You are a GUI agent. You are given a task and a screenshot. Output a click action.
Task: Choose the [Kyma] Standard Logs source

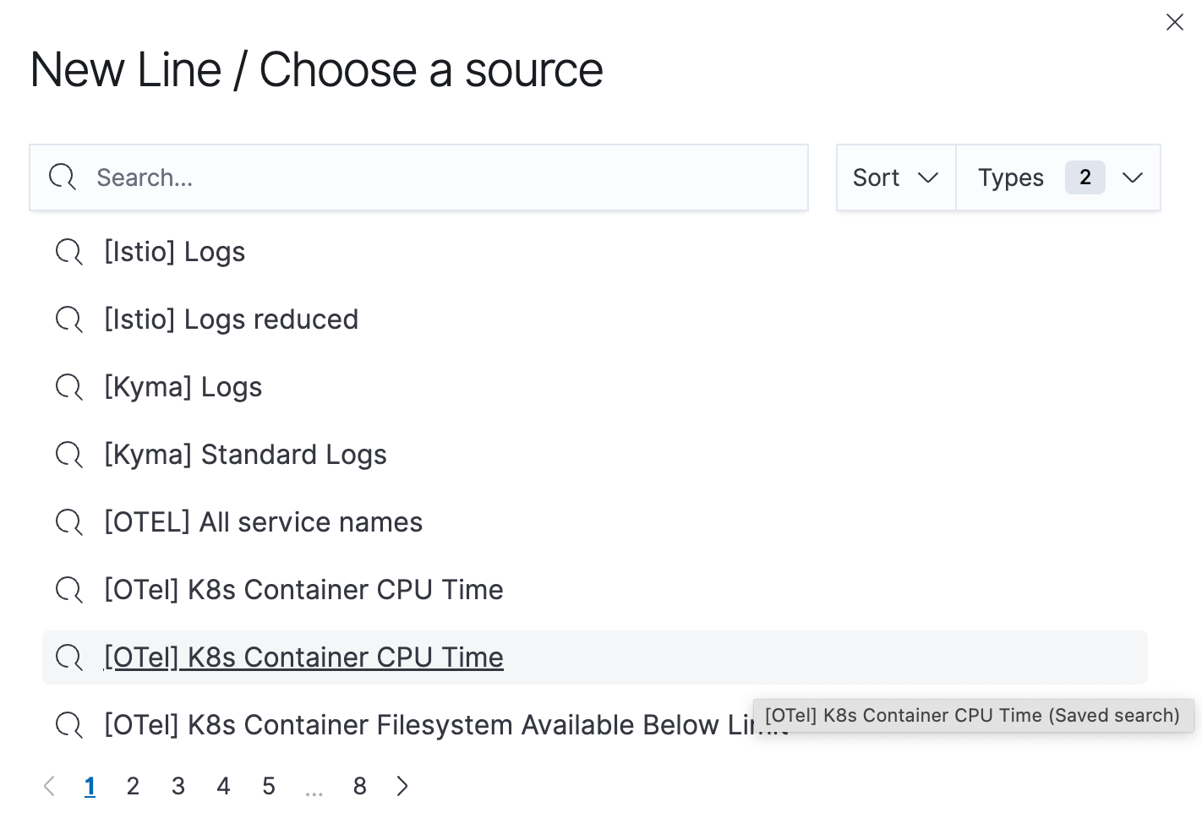[x=245, y=455]
